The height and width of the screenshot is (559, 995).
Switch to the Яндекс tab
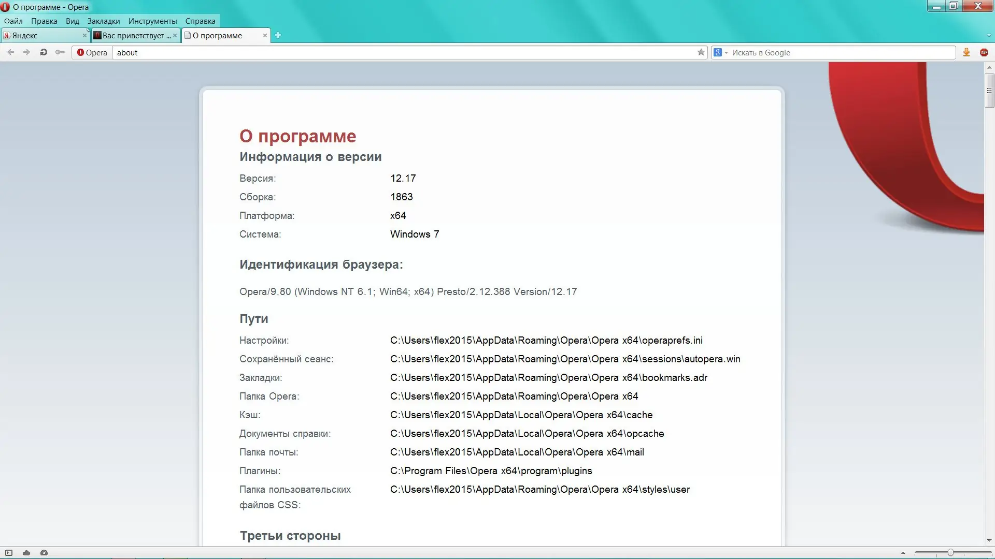41,35
